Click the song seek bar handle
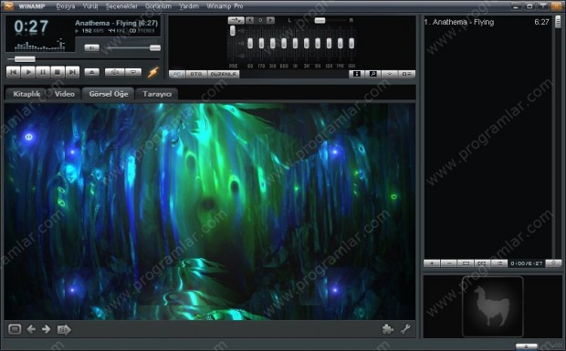 25,59
